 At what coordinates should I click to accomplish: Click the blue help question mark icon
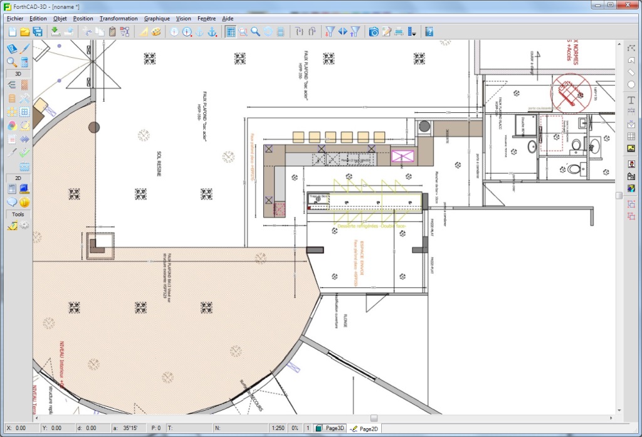click(429, 31)
